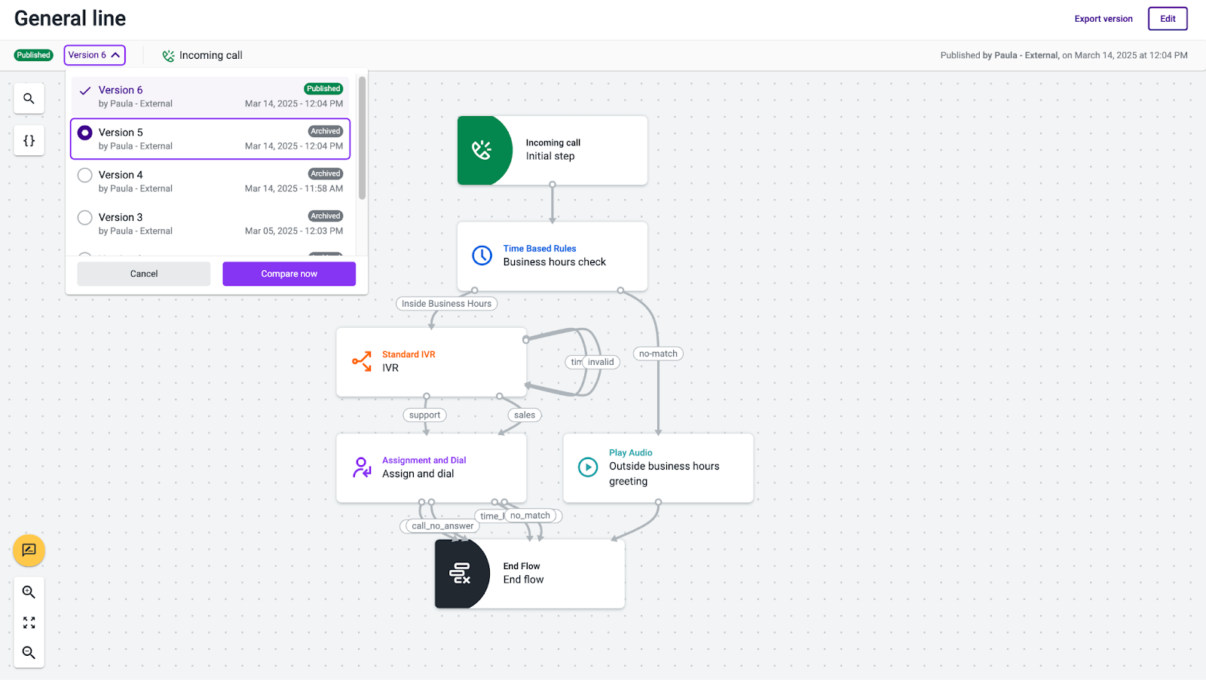Click the Published by Paula - External info text
This screenshot has height=680, width=1206.
(x=1064, y=56)
